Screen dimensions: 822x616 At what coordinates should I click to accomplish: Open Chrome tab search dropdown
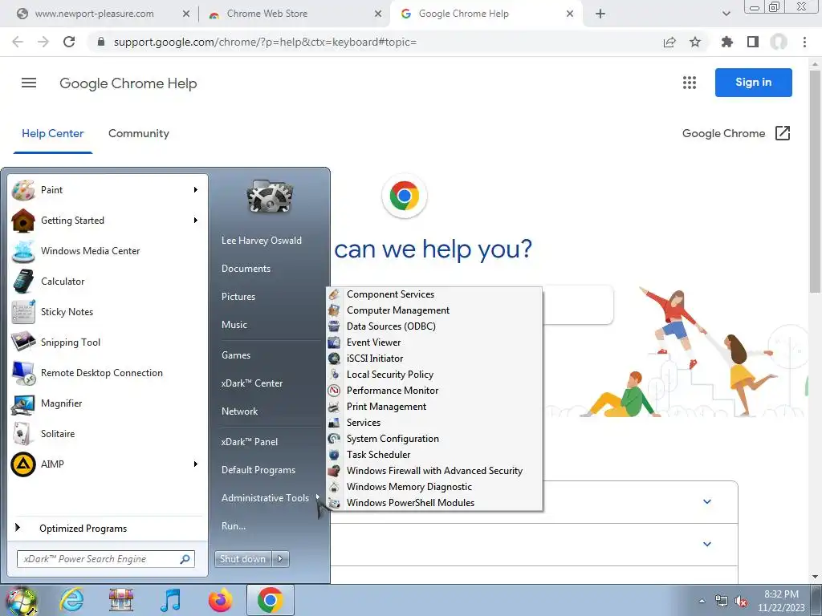click(726, 14)
